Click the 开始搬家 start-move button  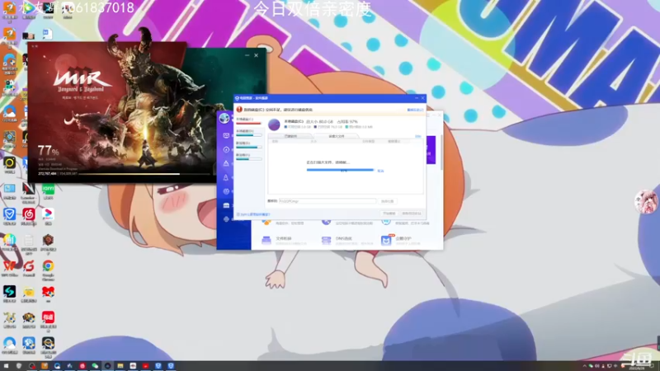tap(389, 214)
